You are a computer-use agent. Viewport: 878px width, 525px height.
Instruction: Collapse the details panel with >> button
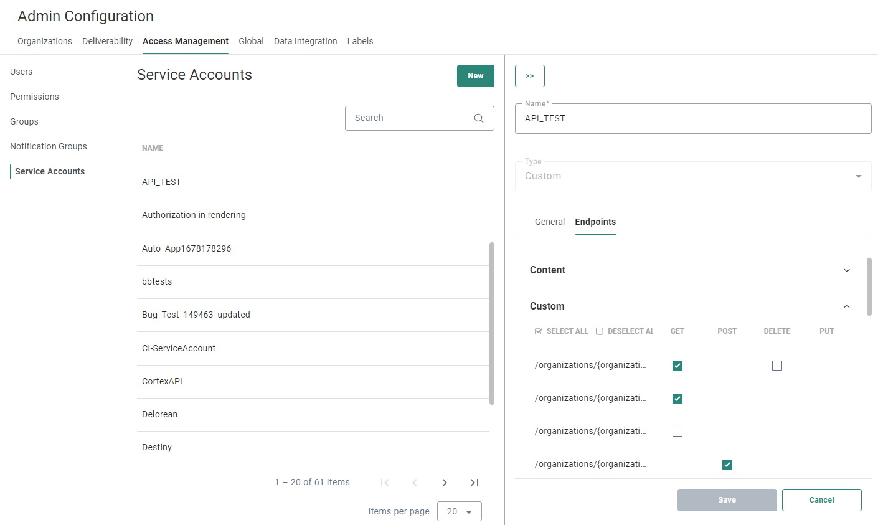click(x=529, y=76)
